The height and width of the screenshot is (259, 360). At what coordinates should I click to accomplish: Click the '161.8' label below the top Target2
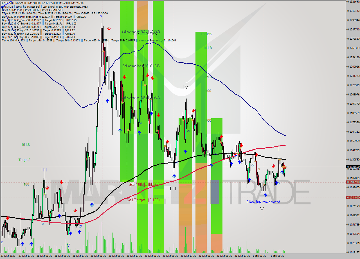208,48
